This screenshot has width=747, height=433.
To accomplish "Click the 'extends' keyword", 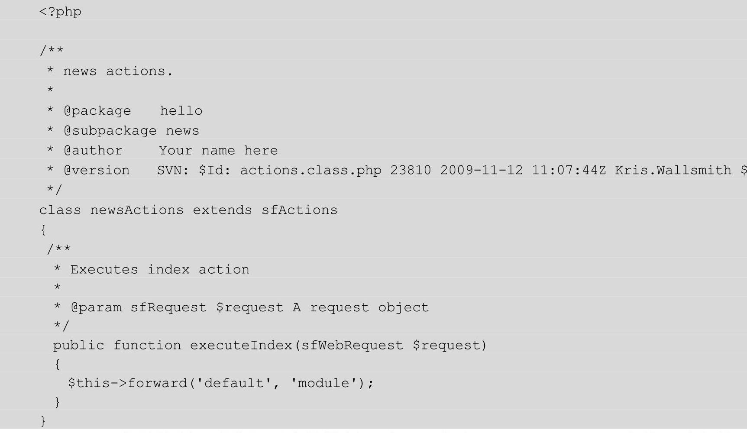I will (x=222, y=210).
